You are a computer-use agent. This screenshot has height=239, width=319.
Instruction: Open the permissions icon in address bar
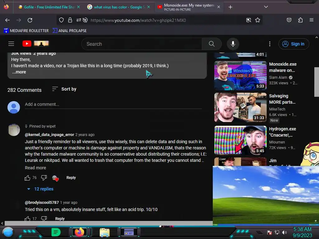click(79, 20)
